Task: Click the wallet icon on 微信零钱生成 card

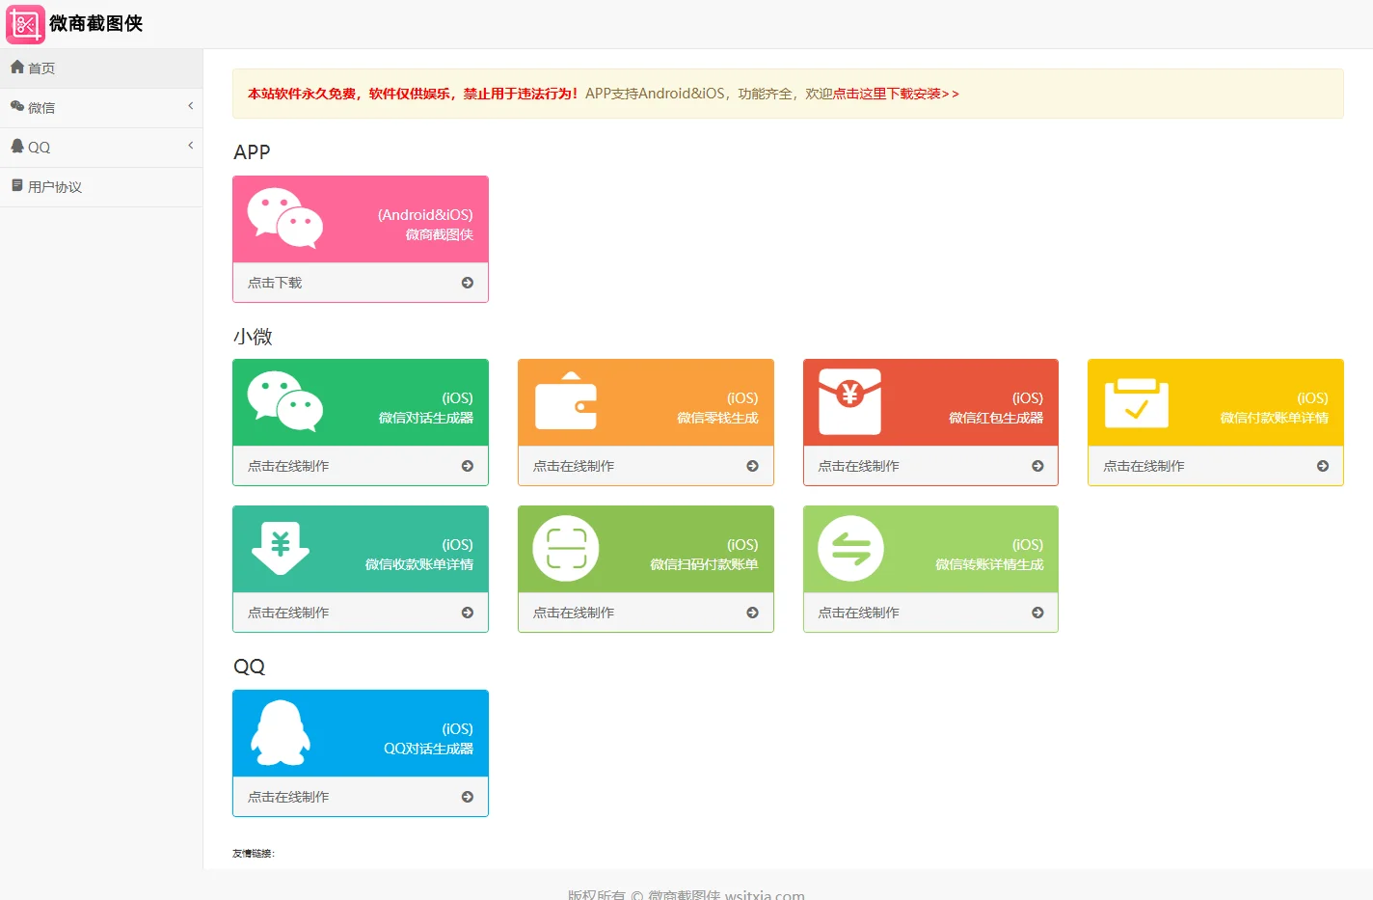Action: coord(566,401)
